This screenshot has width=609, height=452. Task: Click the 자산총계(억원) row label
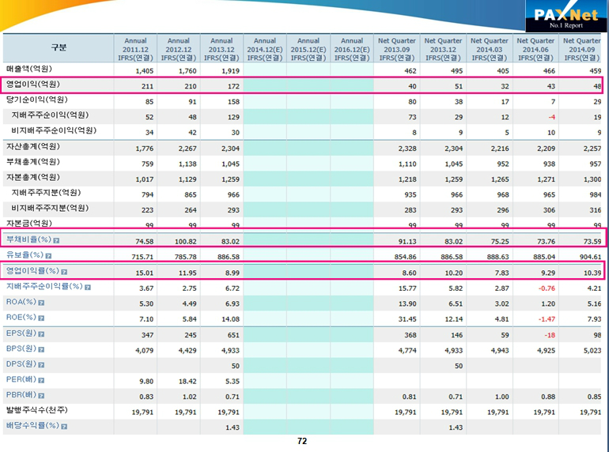pos(33,146)
